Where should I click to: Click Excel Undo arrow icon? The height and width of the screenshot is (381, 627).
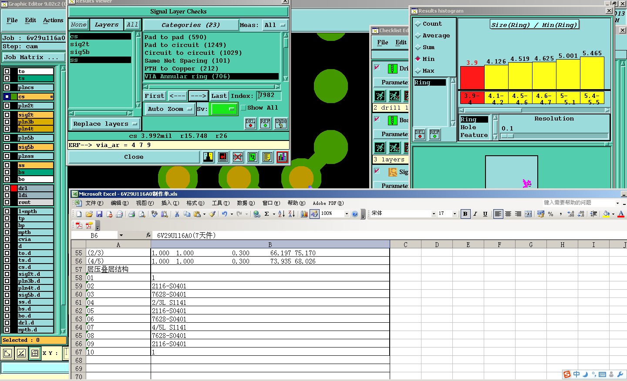224,214
